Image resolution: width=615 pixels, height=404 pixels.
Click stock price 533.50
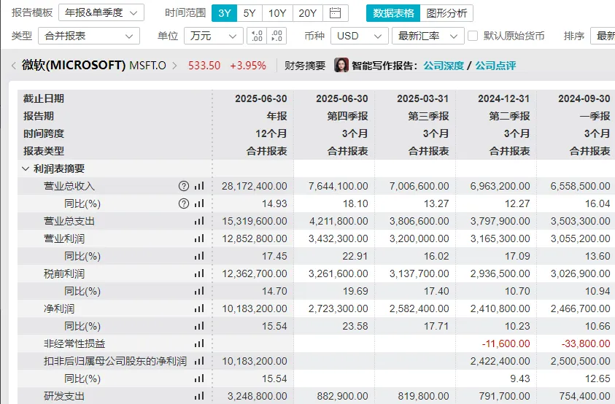tap(204, 66)
